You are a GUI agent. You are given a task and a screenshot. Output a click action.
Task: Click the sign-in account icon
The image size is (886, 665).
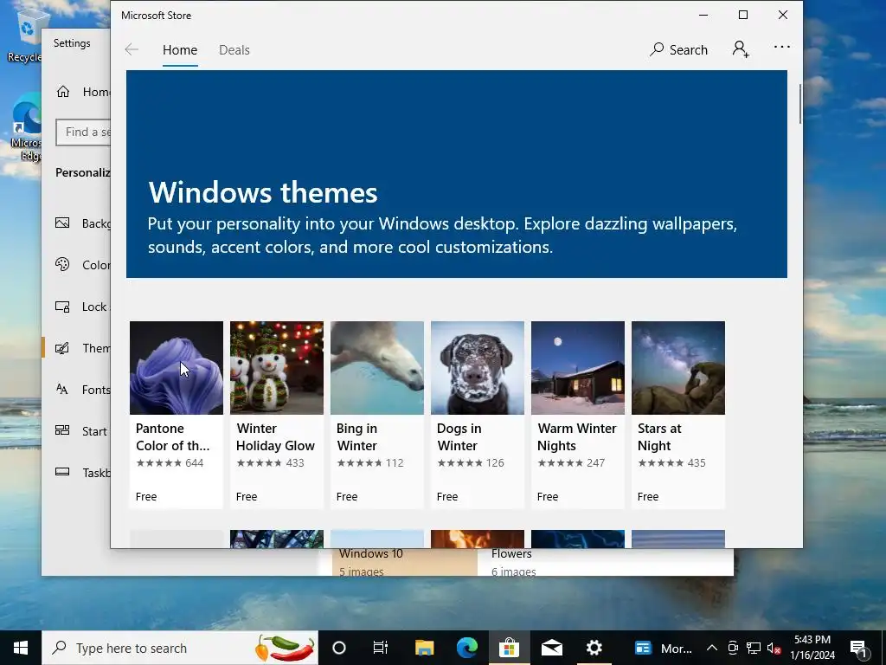point(741,49)
